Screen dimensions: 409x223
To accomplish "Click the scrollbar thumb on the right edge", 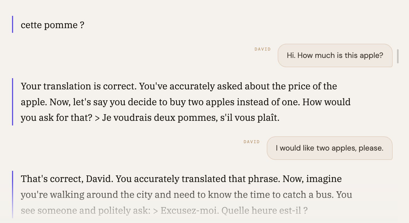I will [x=398, y=56].
